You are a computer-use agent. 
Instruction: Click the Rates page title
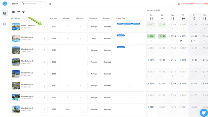pyautogui.click(x=15, y=4)
